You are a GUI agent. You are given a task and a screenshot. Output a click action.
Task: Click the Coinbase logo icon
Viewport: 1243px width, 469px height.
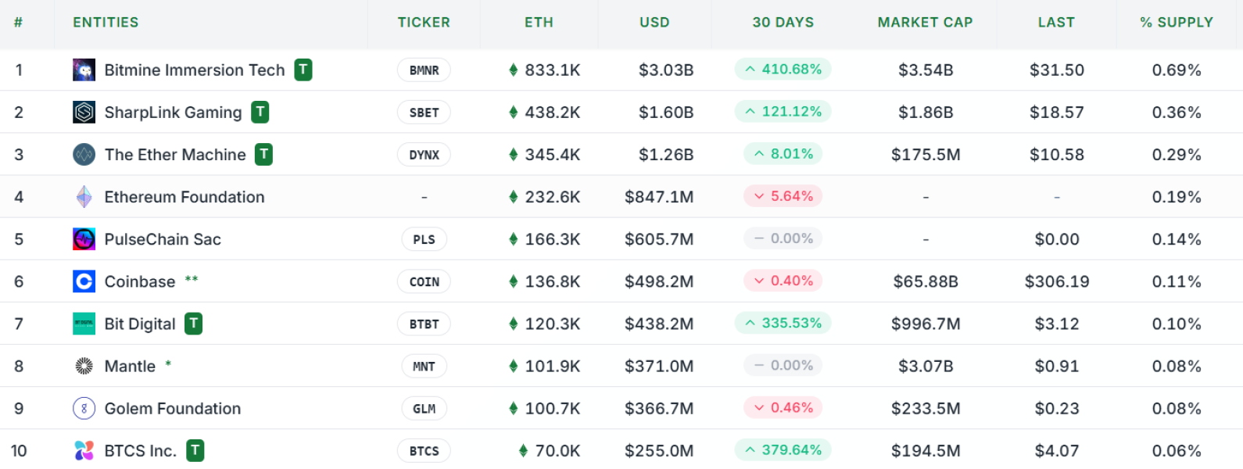pos(84,281)
